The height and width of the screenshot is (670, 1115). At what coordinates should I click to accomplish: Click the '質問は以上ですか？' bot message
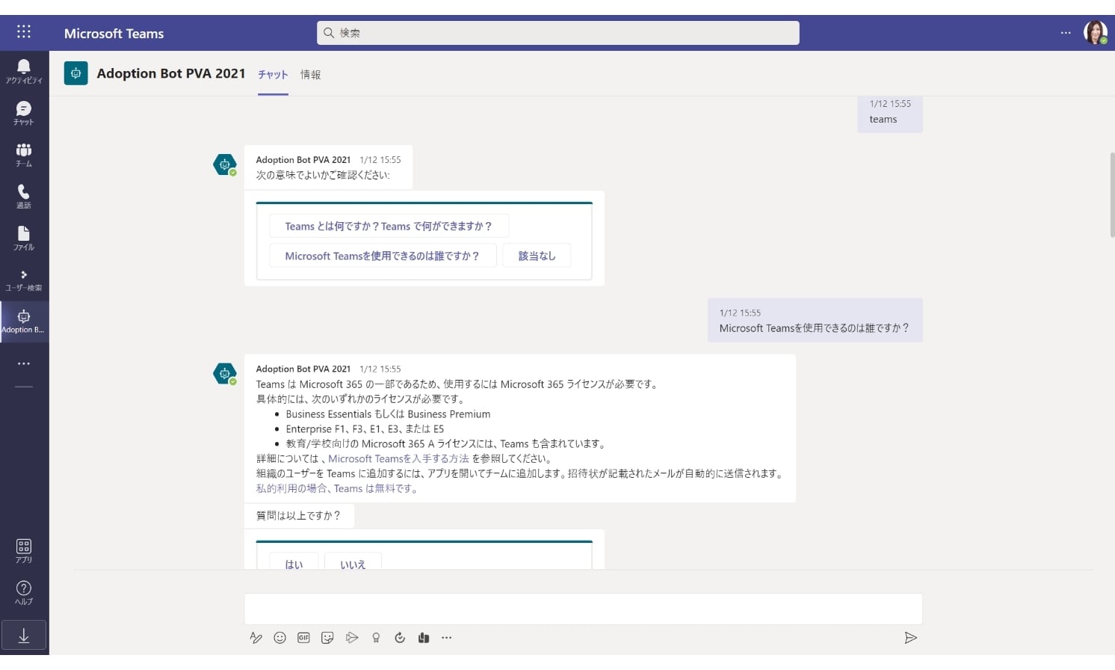click(299, 515)
